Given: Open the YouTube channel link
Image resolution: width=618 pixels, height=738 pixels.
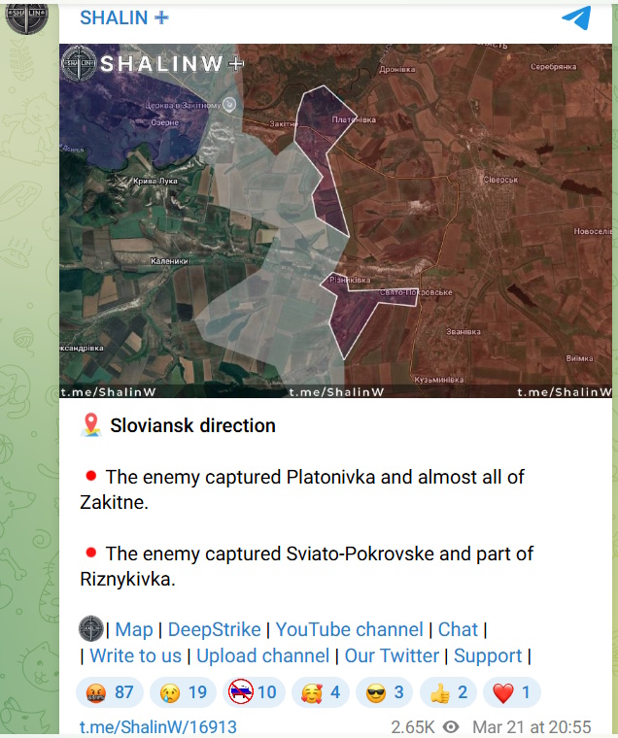Looking at the screenshot, I should click(350, 629).
